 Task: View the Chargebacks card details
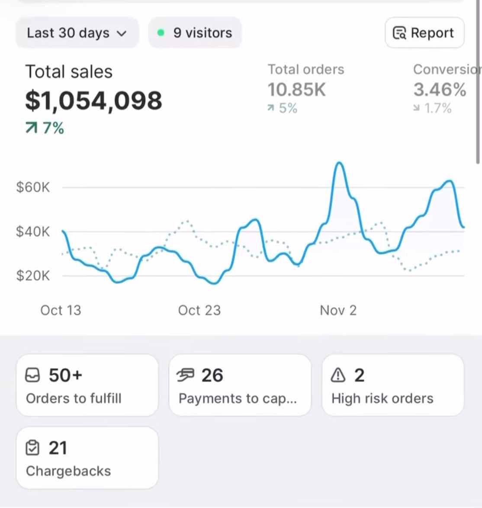point(87,457)
